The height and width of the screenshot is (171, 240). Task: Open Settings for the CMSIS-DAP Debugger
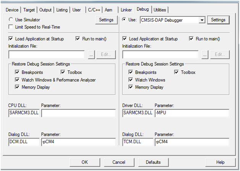tap(218, 19)
